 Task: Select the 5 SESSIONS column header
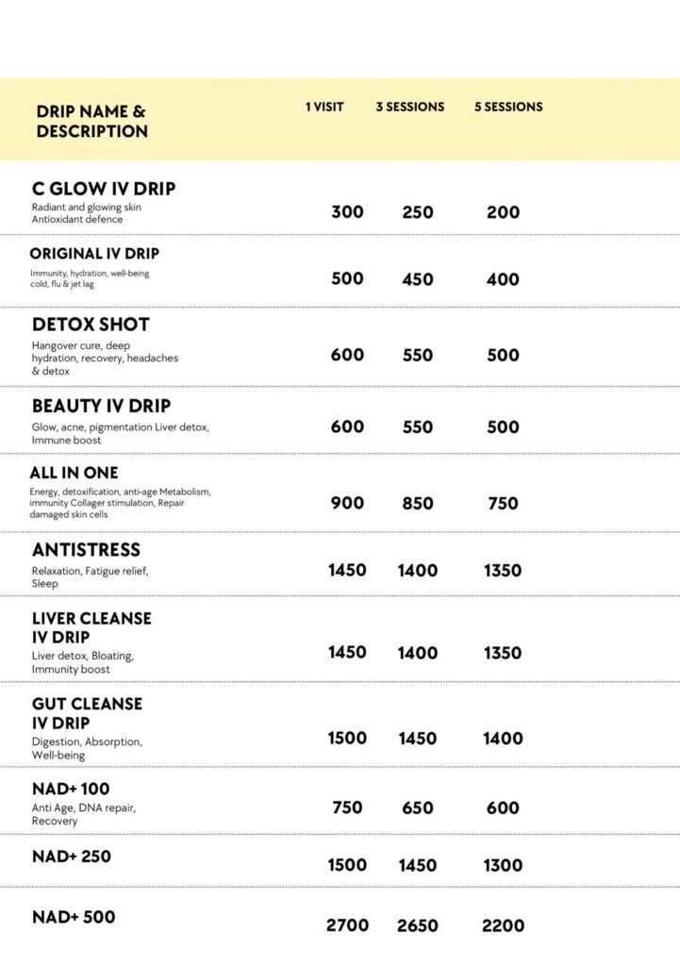(x=508, y=107)
